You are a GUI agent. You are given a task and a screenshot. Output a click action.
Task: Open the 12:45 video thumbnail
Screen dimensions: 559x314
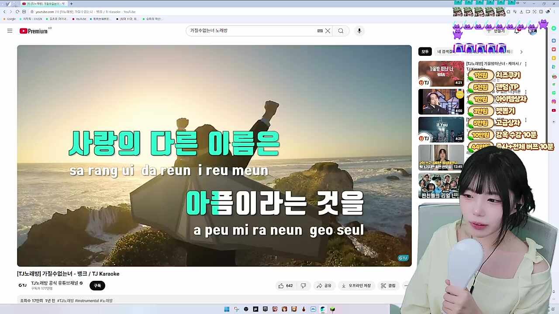tap(441, 157)
